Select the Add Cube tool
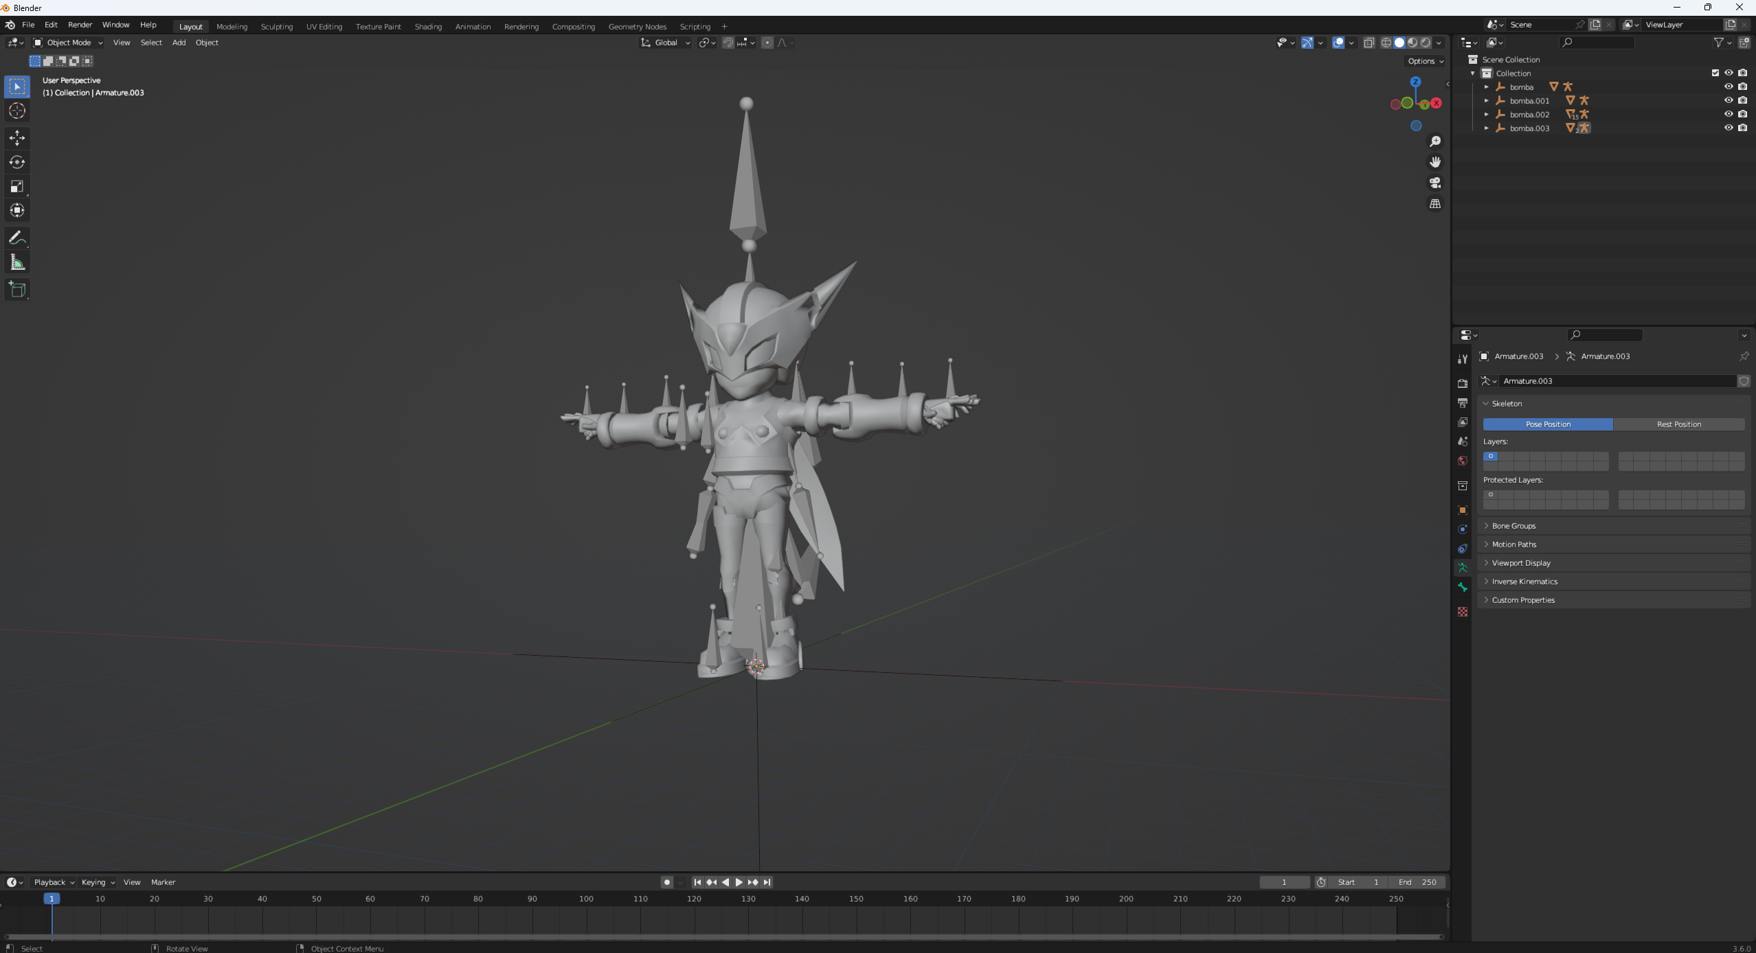Image resolution: width=1756 pixels, height=953 pixels. (17, 290)
